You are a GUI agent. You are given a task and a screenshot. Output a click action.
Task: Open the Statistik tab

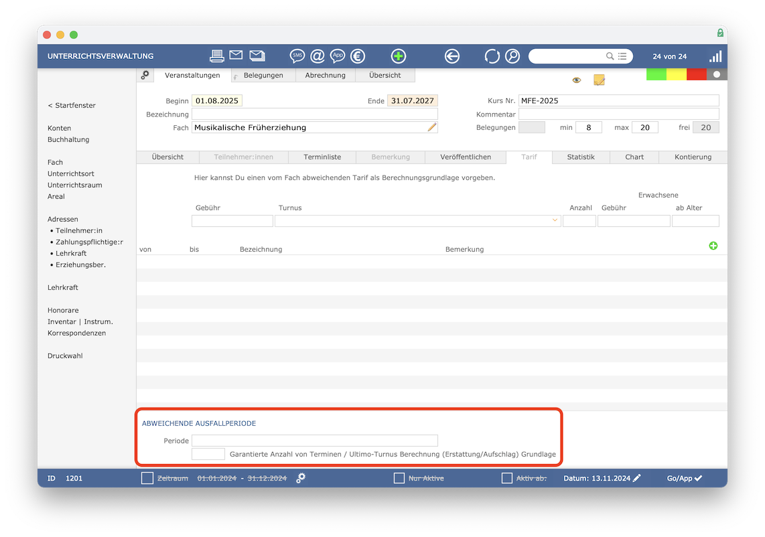pyautogui.click(x=581, y=157)
